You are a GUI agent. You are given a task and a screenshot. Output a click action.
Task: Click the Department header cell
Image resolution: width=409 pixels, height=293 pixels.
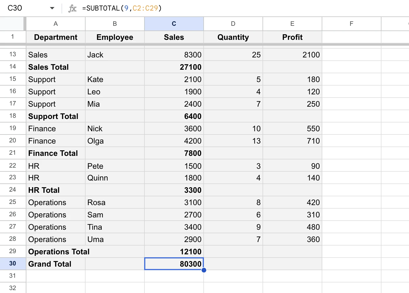[x=56, y=37]
